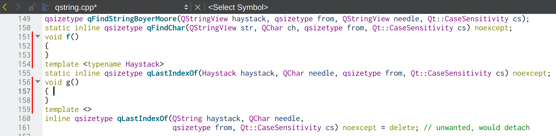Click line number 161 in the gutter
The height and width of the screenshot is (136, 556).
click(24, 127)
